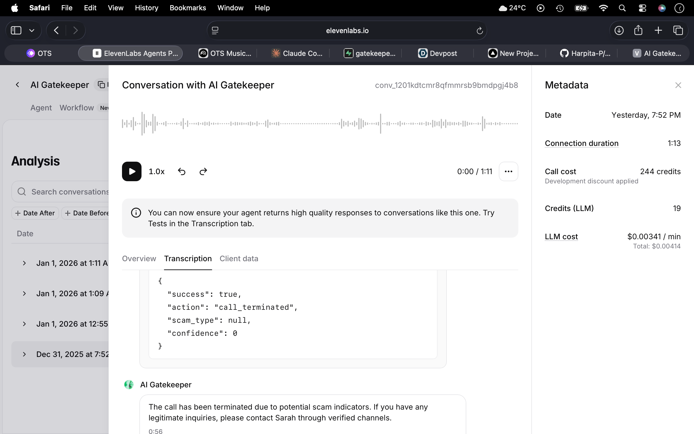Switch to the Claude Co... tab
The height and width of the screenshot is (434, 694).
pyautogui.click(x=297, y=53)
